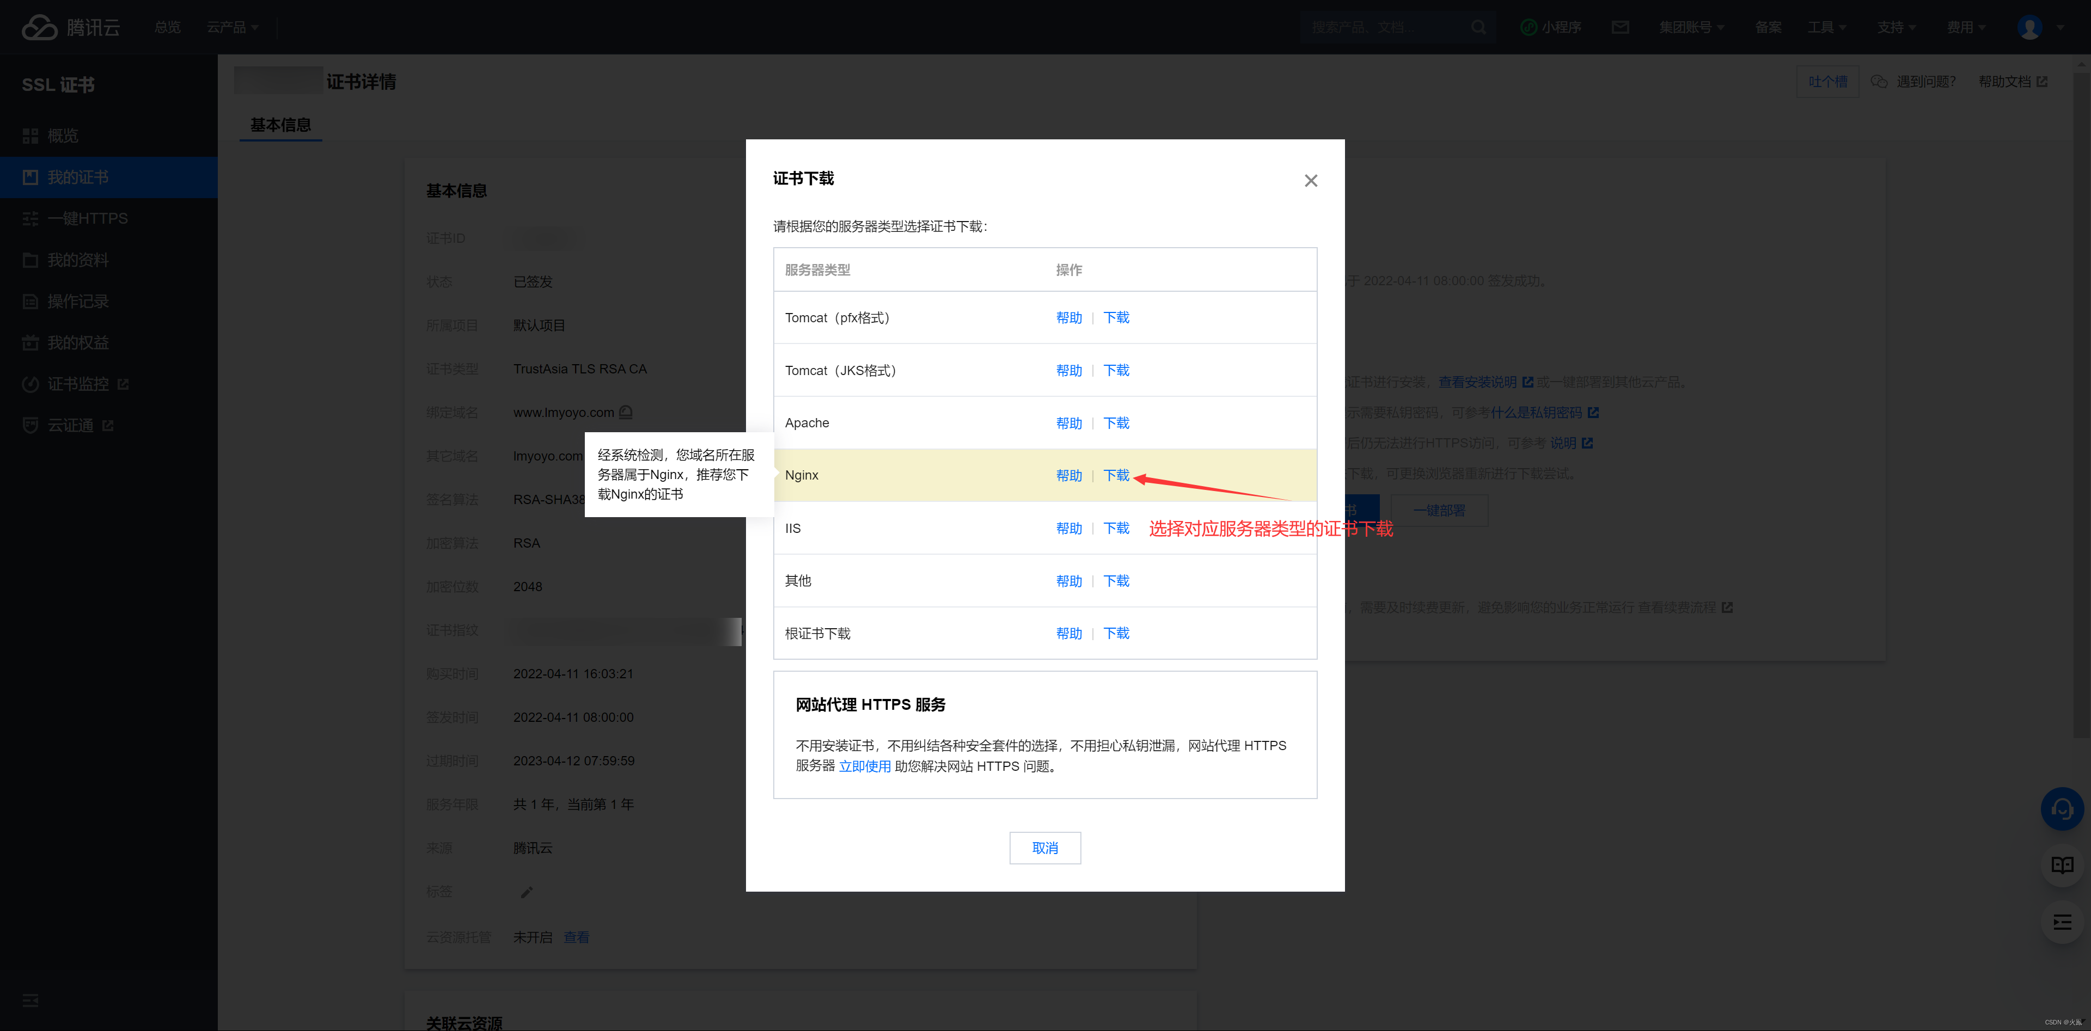The width and height of the screenshot is (2091, 1031).
Task: Click the 吐个槽 button
Action: tap(1827, 81)
